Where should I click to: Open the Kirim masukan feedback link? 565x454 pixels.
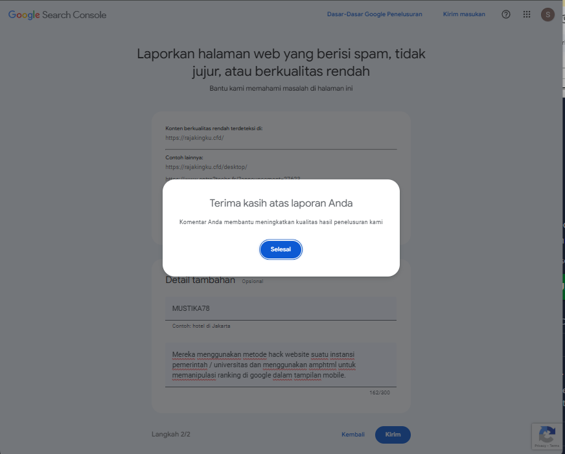pyautogui.click(x=464, y=14)
